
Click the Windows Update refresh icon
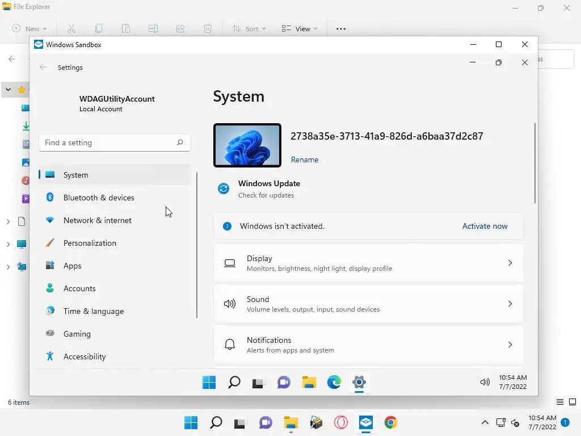coord(224,188)
